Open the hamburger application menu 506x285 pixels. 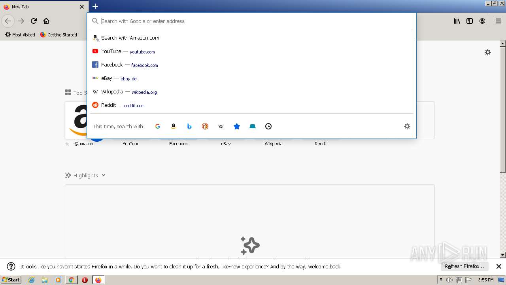point(498,21)
